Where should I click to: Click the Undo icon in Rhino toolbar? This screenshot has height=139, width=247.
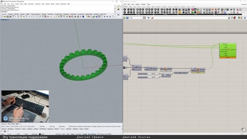tap(24, 16)
